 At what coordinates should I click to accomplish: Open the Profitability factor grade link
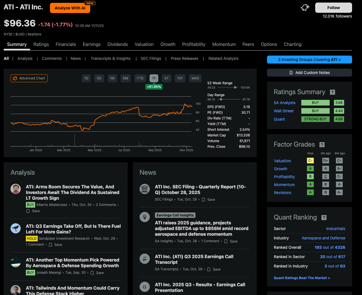[x=284, y=177]
